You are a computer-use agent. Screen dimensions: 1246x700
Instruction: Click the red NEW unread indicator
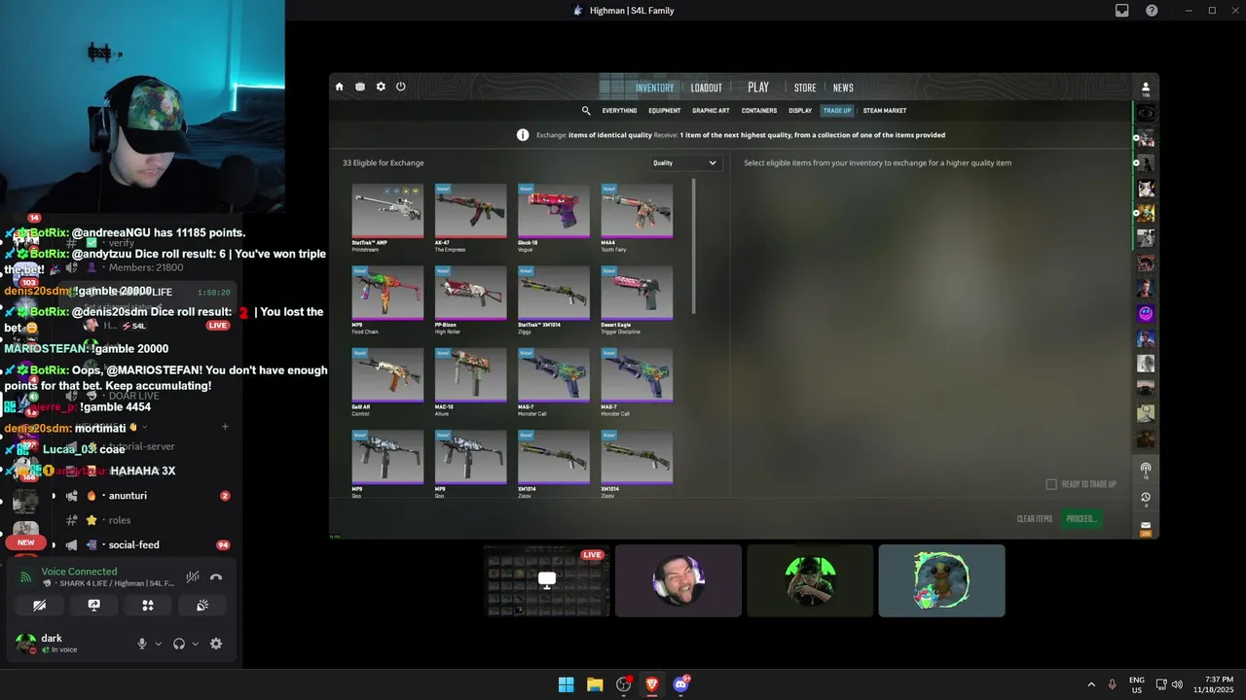(26, 542)
